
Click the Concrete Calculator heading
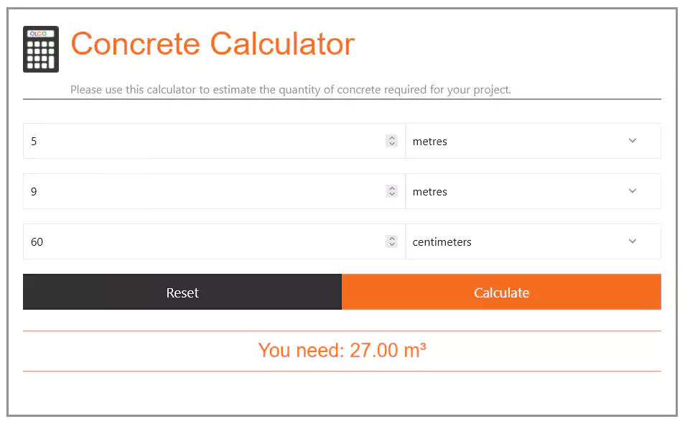point(213,44)
